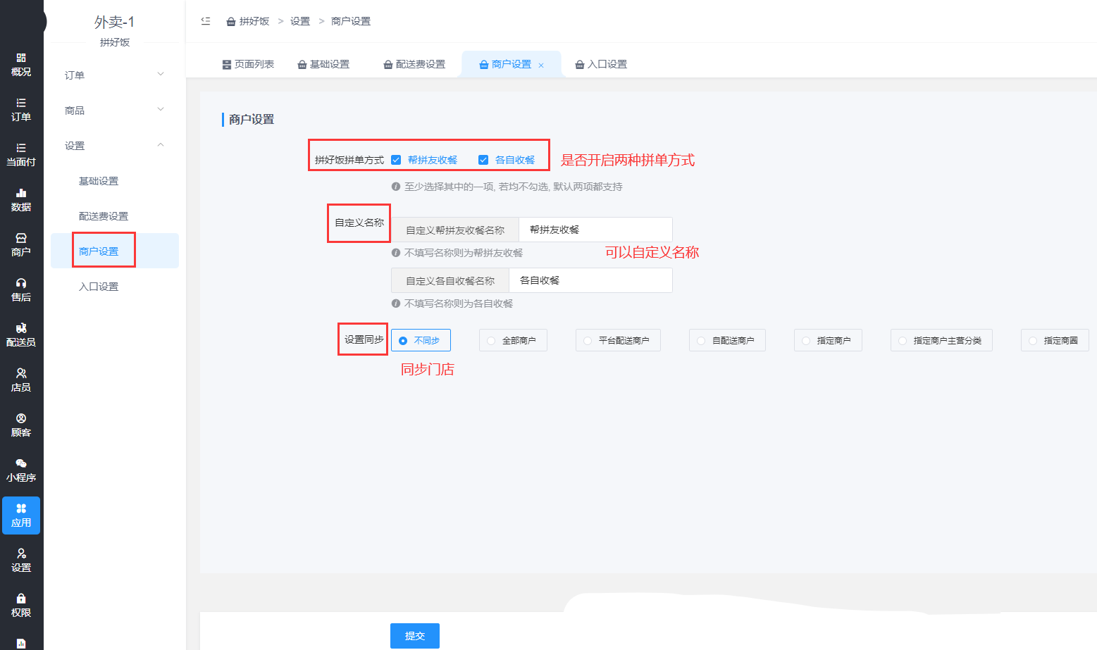Open the 小程序 mini-program sidebar icon
Screen dimensions: 1097x650
pos(21,470)
